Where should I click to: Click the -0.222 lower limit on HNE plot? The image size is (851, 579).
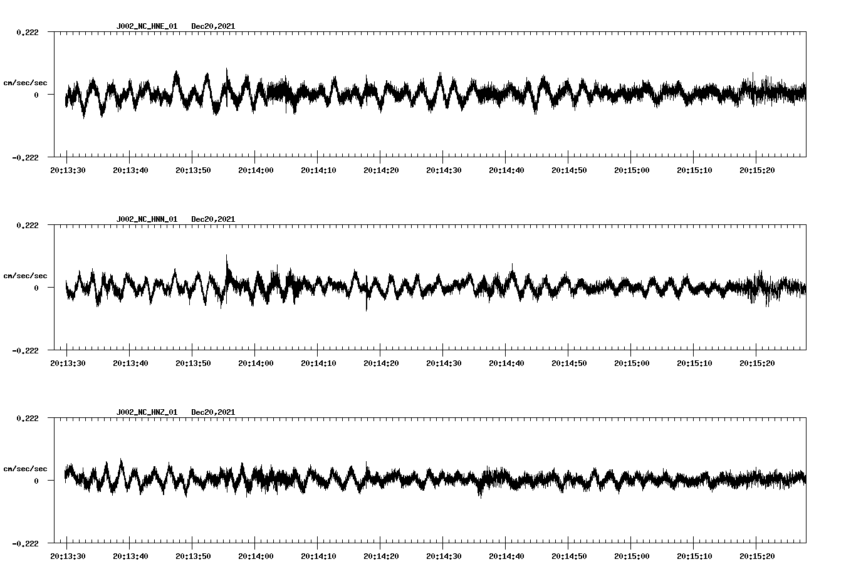[x=25, y=157]
